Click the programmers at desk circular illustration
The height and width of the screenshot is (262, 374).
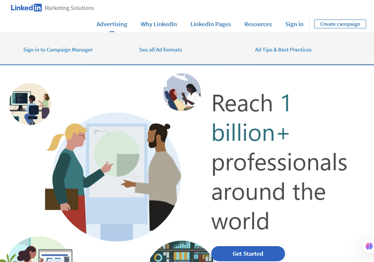tap(30, 104)
